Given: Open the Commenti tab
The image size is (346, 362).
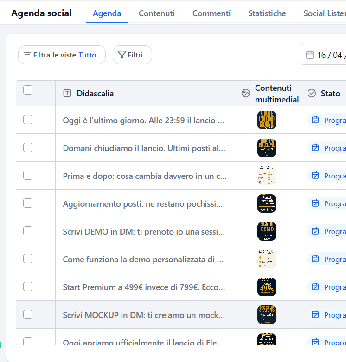Looking at the screenshot, I should (211, 13).
